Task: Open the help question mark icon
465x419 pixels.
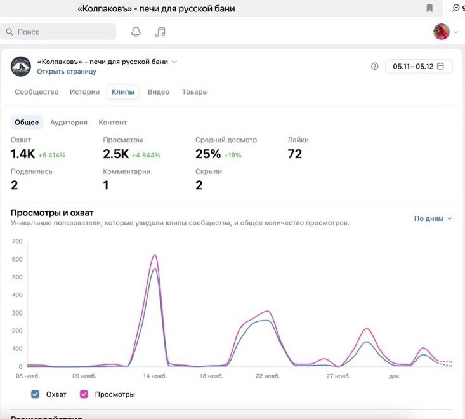Action: tap(374, 66)
